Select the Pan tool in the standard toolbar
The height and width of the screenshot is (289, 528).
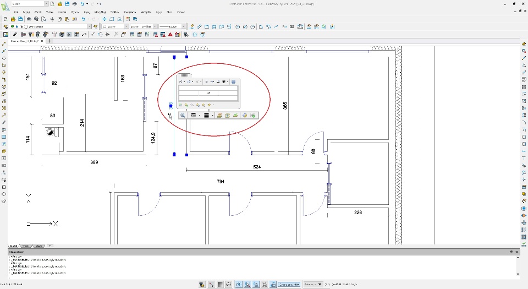coord(104,19)
